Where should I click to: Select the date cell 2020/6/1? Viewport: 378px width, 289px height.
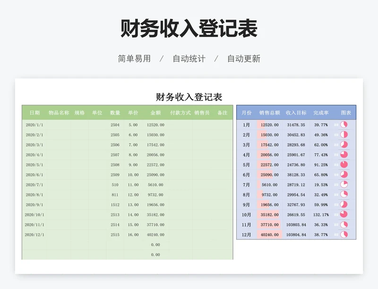coord(34,175)
